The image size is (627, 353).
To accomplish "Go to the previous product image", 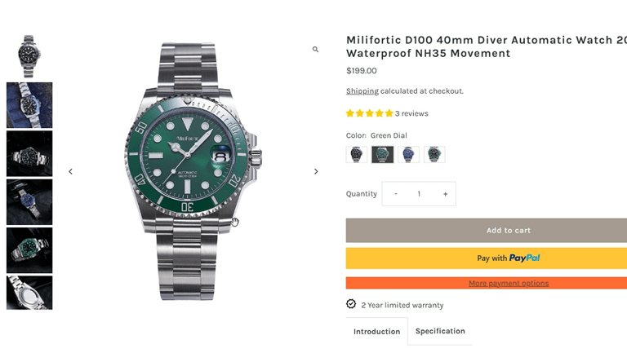I will (x=70, y=171).
